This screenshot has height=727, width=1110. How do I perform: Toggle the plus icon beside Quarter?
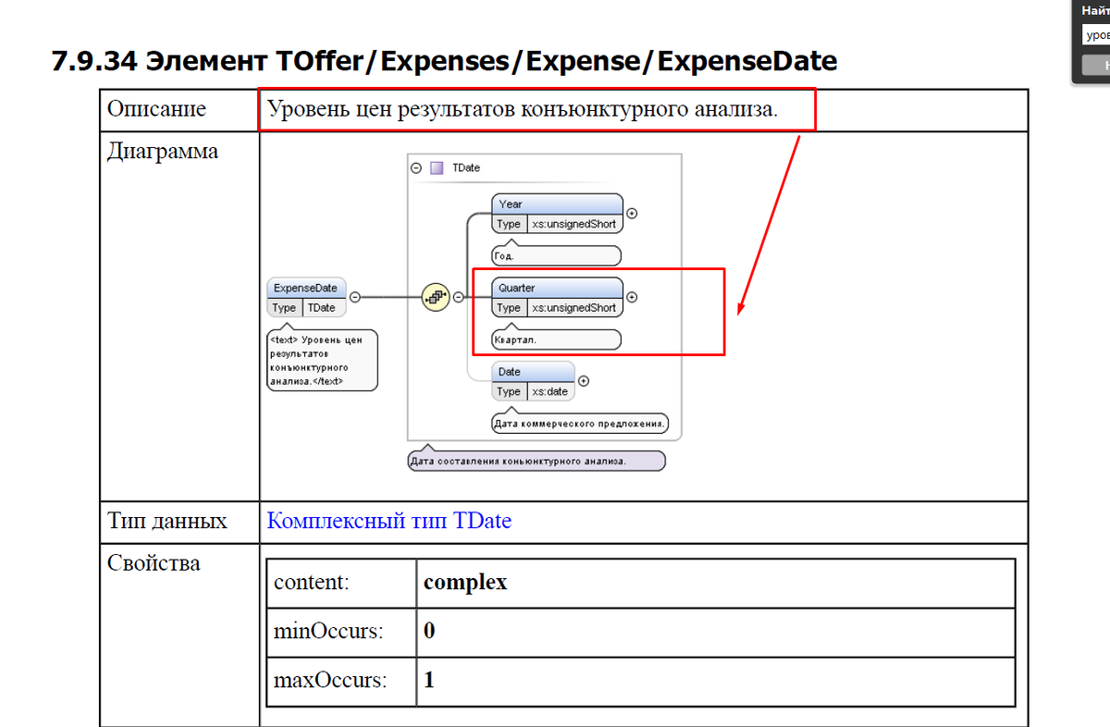click(x=631, y=297)
